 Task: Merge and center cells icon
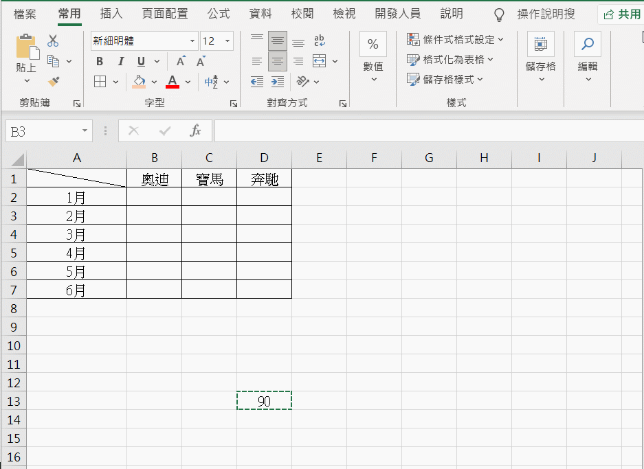319,61
